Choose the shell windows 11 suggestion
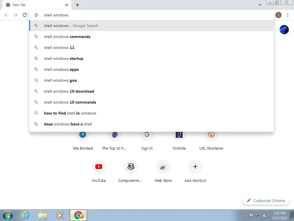Screen dimensions: 294x221 pyautogui.click(x=152, y=47)
